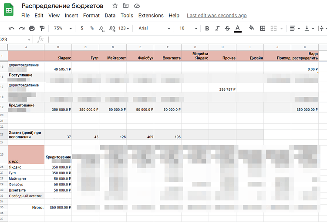Apply strikethrough formatting
Viewport: 327px width, 222px height.
point(227,28)
